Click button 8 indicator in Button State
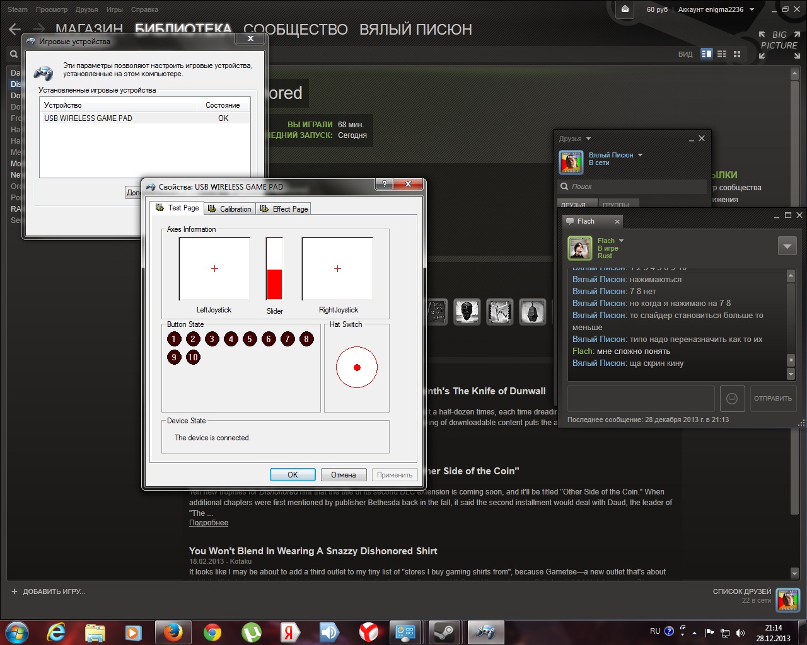Screen dimensions: 807x645 pos(306,339)
